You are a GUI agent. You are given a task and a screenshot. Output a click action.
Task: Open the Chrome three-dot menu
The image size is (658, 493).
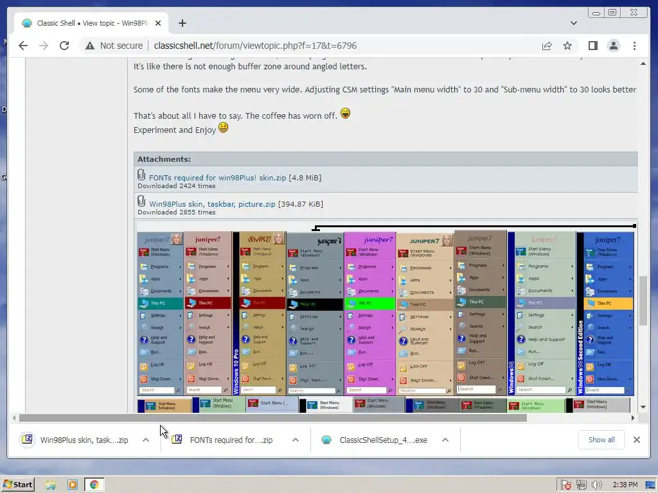tap(634, 46)
